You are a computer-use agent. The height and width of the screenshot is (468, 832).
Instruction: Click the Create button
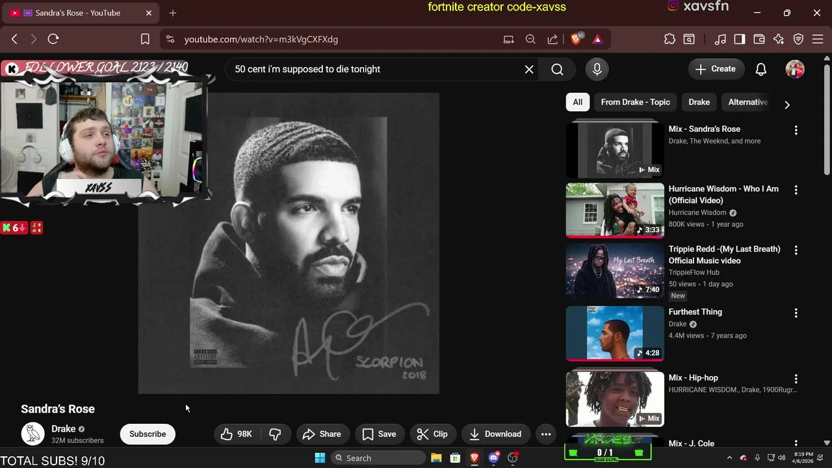coord(716,69)
